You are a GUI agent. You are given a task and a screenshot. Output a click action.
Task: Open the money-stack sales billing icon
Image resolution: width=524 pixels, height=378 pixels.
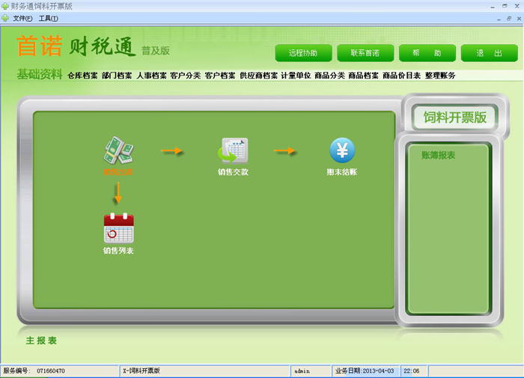point(118,151)
